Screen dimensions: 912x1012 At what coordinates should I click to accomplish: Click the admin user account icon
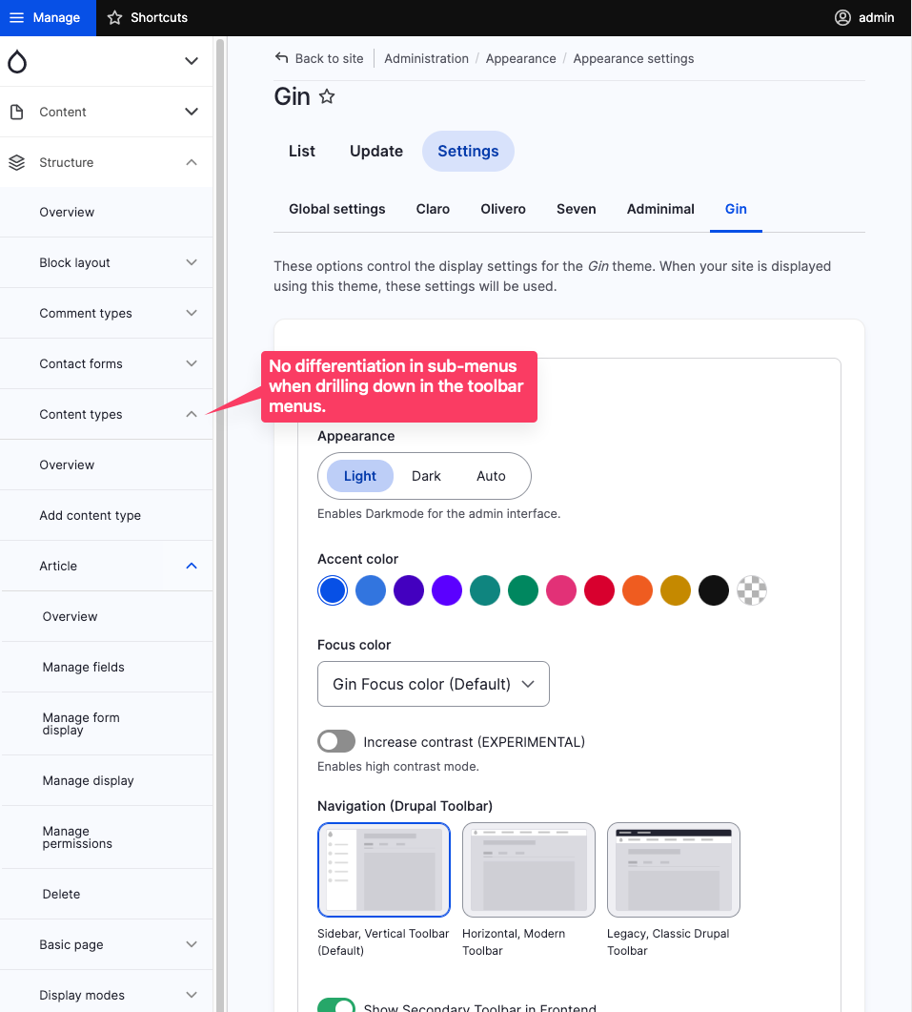pos(842,17)
